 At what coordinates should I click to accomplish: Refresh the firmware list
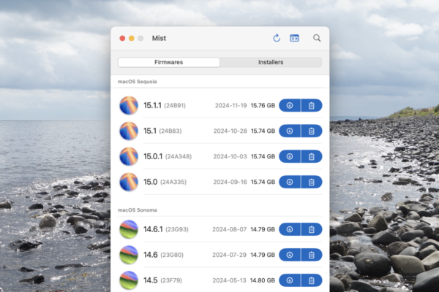277,38
